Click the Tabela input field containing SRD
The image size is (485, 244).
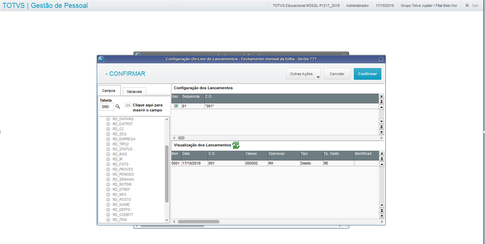[x=107, y=107]
